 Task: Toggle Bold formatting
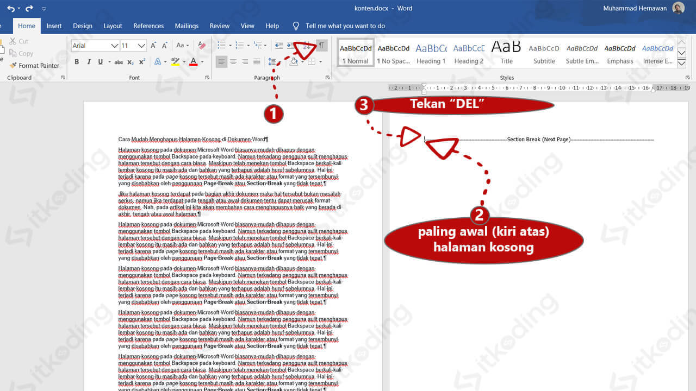pyautogui.click(x=77, y=62)
